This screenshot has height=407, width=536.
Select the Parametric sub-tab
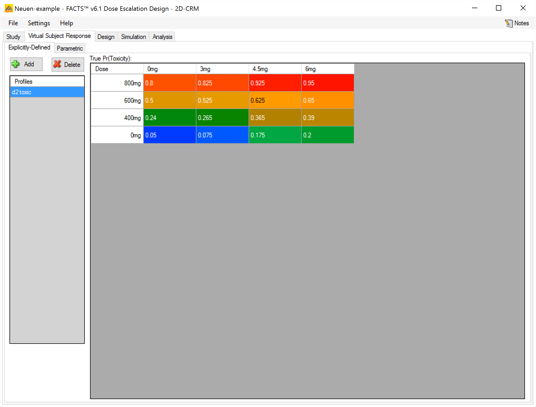70,48
